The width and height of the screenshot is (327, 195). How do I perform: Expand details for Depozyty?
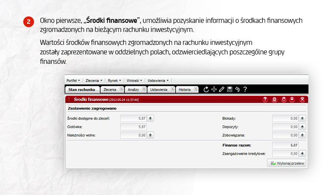click(302, 127)
